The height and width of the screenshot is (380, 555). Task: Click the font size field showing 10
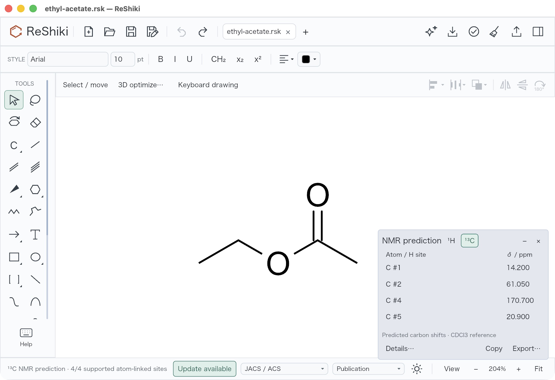123,59
